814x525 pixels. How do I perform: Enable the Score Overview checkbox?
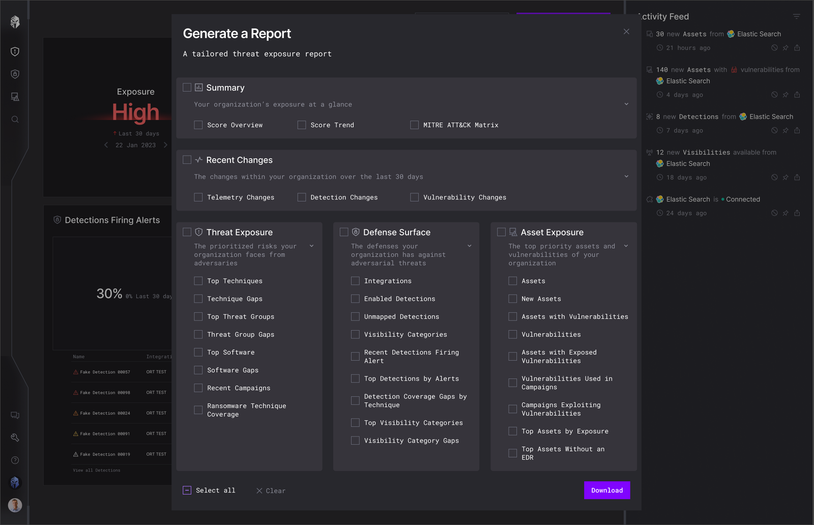click(x=198, y=125)
